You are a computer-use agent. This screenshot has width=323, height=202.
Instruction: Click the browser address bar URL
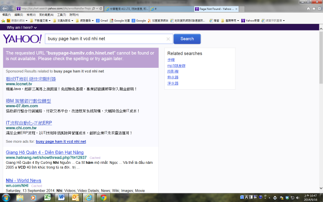(56, 9)
